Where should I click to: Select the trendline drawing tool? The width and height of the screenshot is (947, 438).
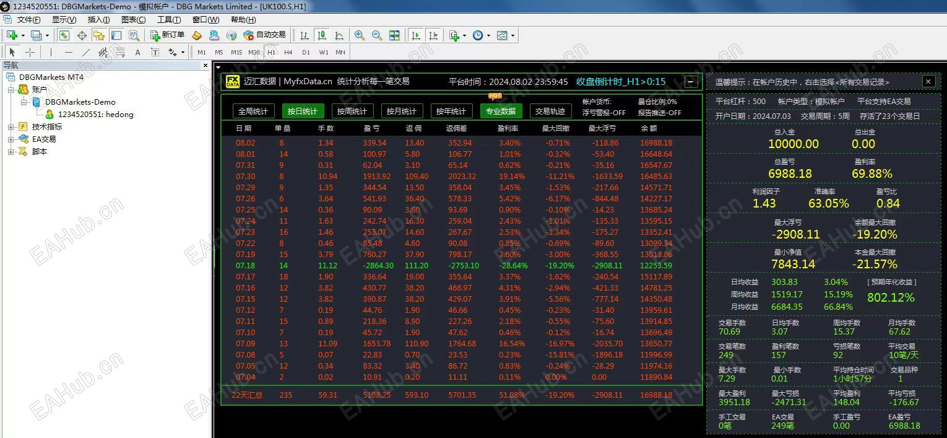pos(85,52)
